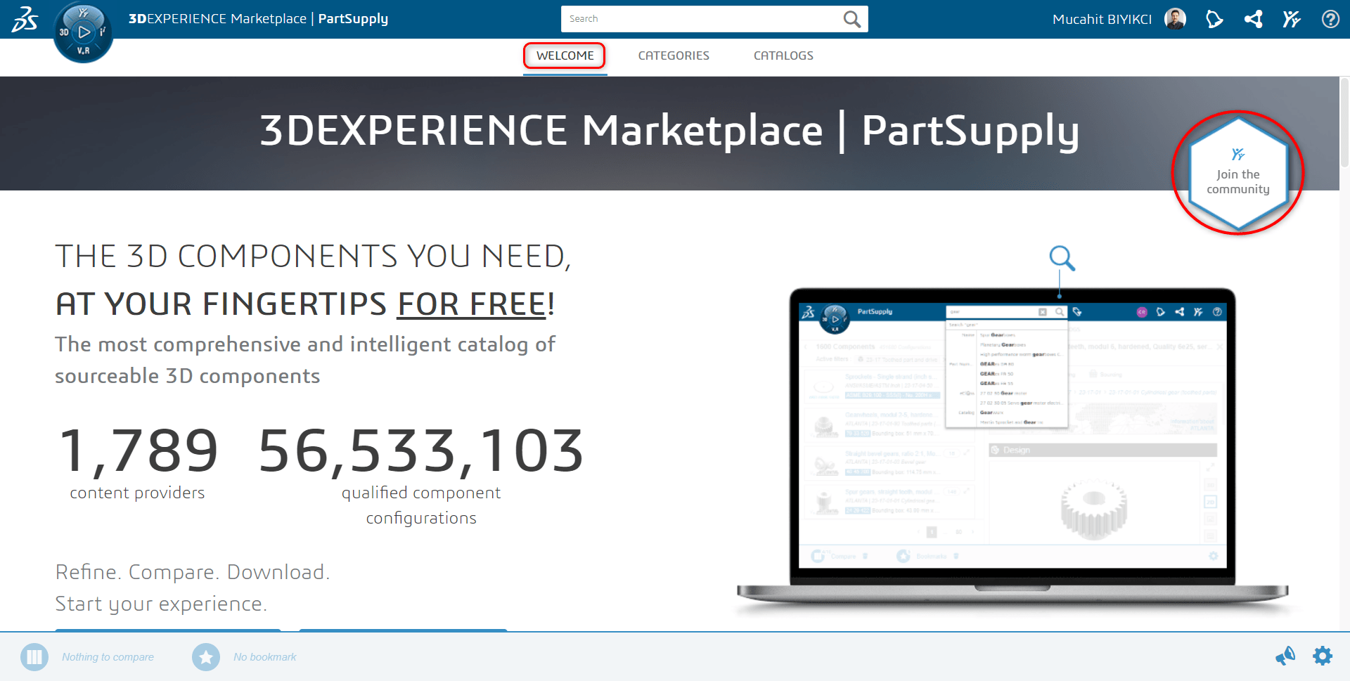Click the compare columns icon
1350x681 pixels.
pos(34,657)
